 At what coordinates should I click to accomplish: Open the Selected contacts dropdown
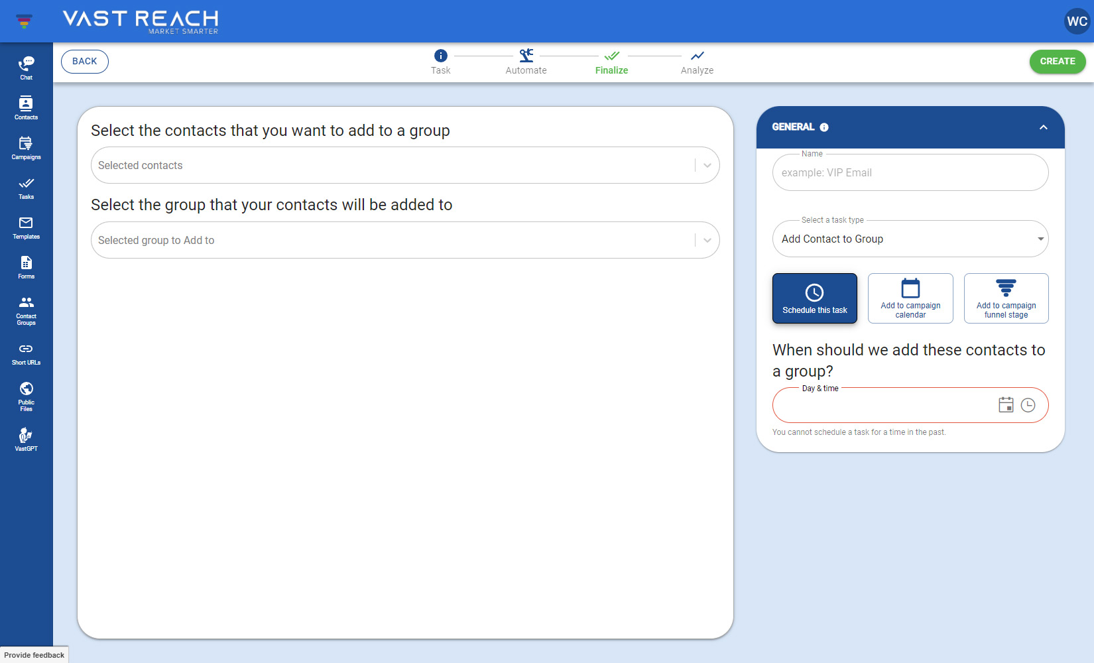pos(405,165)
